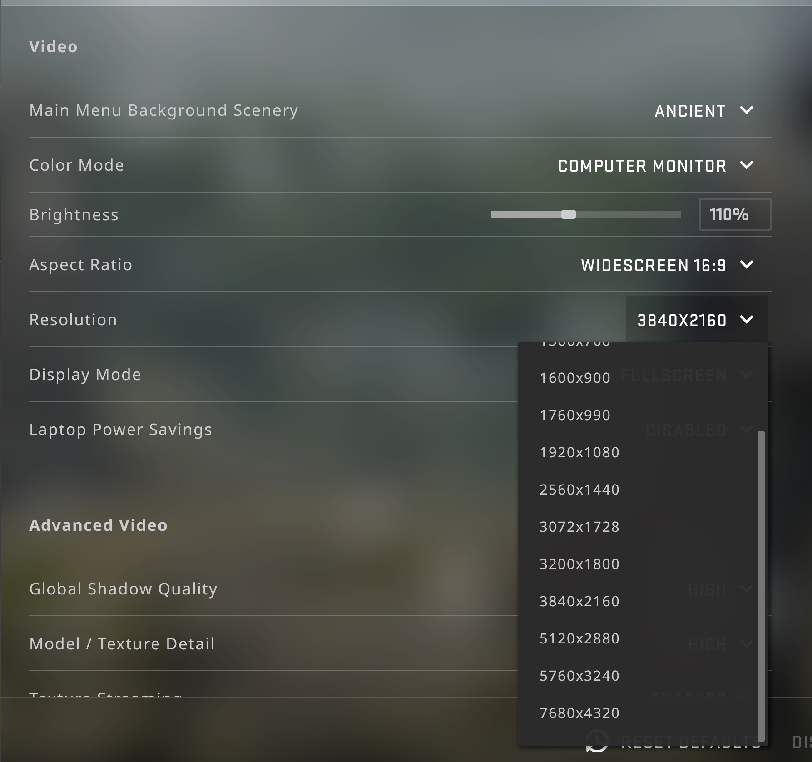Click the Global Shadow Quality label
Image resolution: width=812 pixels, height=762 pixels.
pyautogui.click(x=124, y=589)
